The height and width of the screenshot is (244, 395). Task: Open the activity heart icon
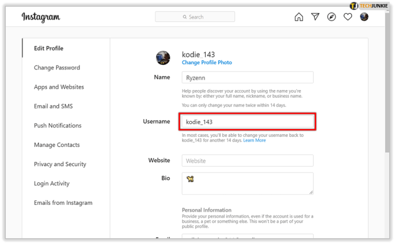click(347, 17)
